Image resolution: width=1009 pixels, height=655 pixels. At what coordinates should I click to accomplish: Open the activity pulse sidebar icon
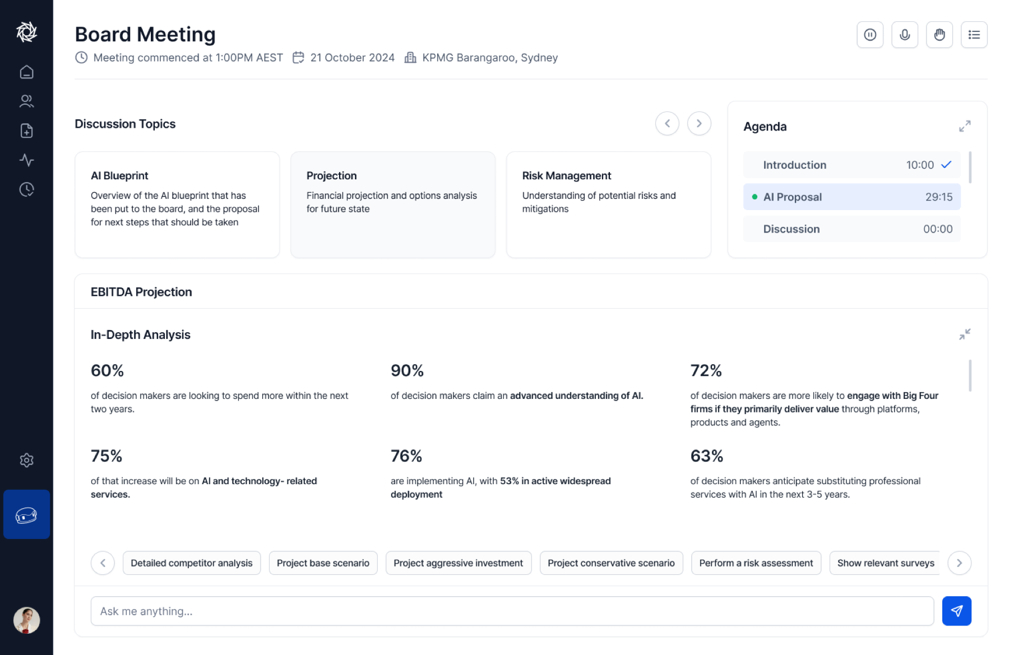[26, 160]
